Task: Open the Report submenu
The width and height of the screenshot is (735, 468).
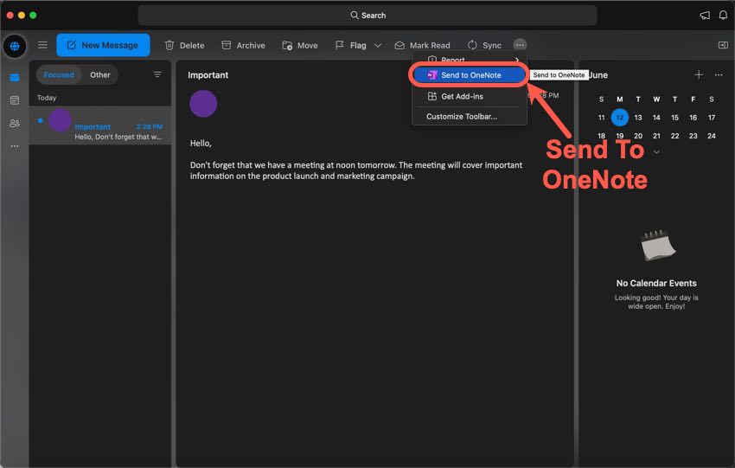Action: (x=470, y=60)
